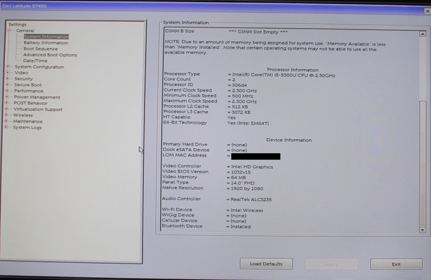This screenshot has height=280, width=431.
Task: Expand the Video settings node
Action: (x=8, y=72)
